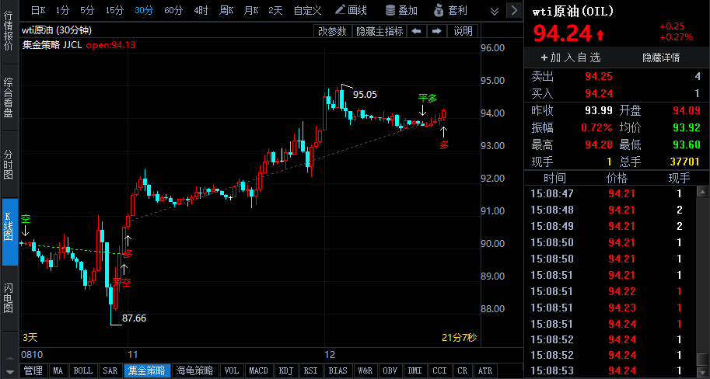Viewport: 710px width, 379px height.
Task: Shift the chart left with the arrow button
Action: [417, 31]
